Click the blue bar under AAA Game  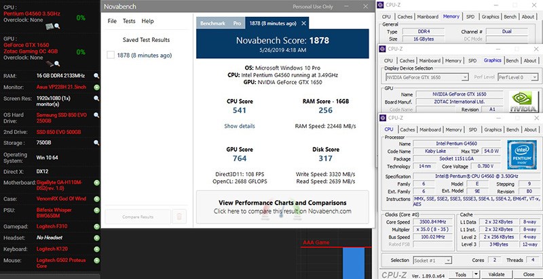[354, 263]
